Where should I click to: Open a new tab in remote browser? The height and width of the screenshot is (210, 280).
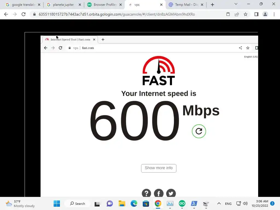pyautogui.click(x=103, y=39)
